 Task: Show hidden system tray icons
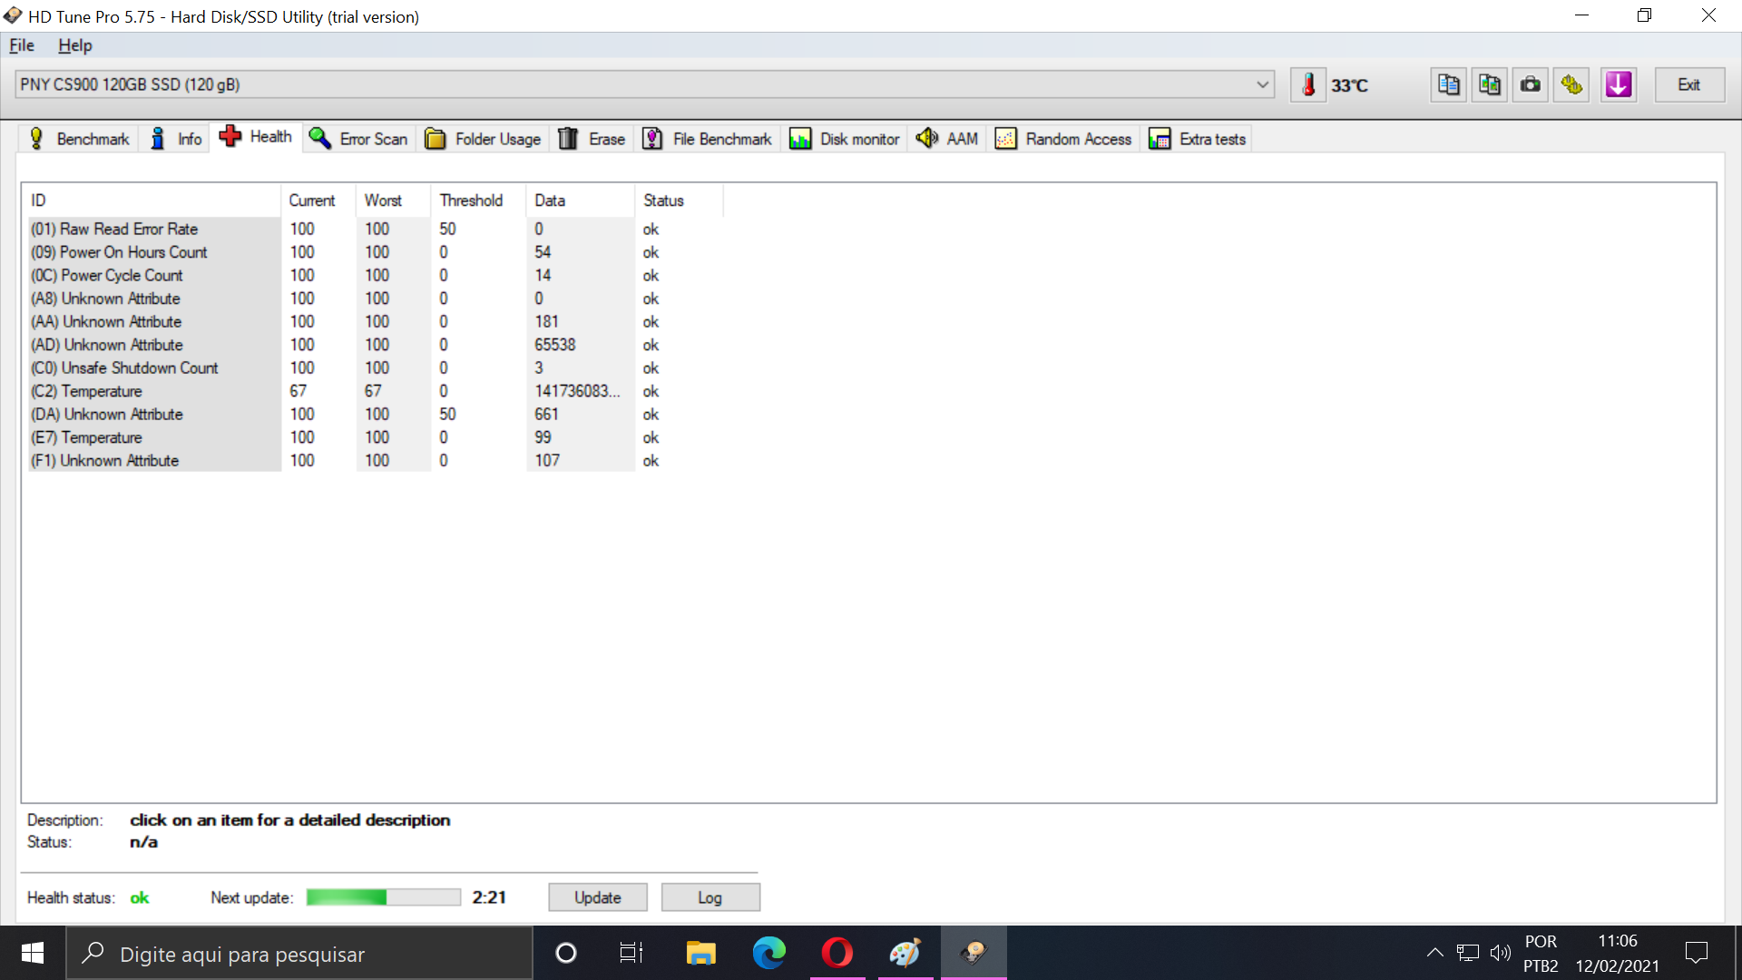[x=1434, y=953]
